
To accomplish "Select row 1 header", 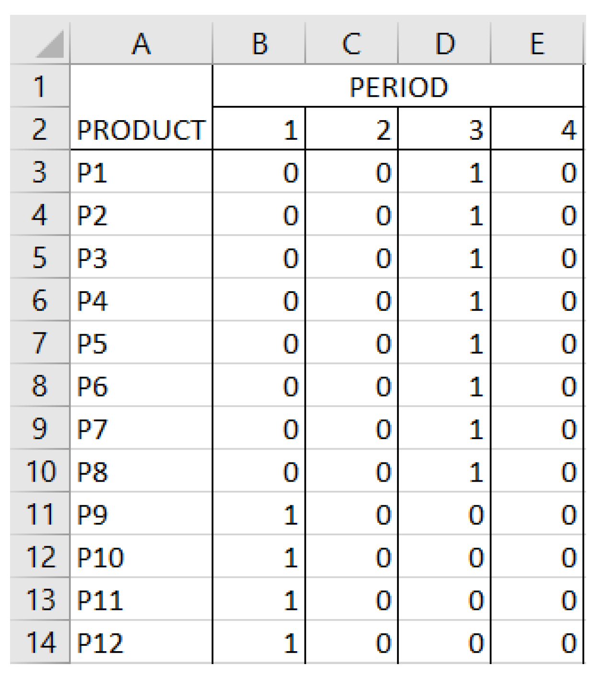I will point(40,86).
